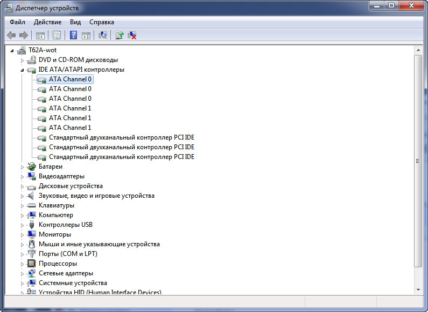Select the Порты (COM и LPT) label
The width and height of the screenshot is (428, 312).
(68, 254)
